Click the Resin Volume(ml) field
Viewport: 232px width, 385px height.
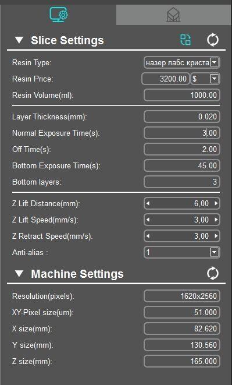(182, 95)
